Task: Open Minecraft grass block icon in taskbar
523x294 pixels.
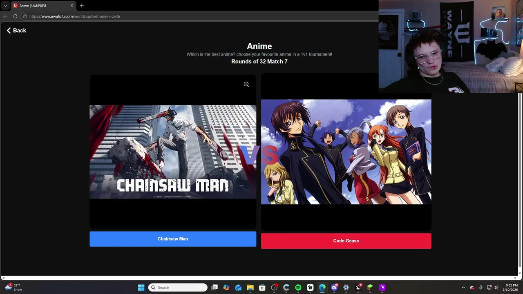Action: coord(370,287)
